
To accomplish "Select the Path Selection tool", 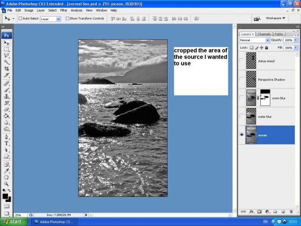I will click(x=7, y=150).
